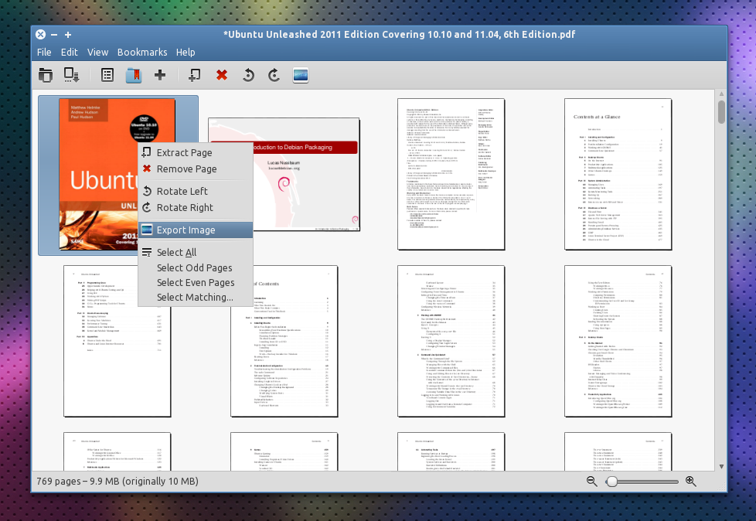Open the Bookmarks menu
Screen dimensions: 756x521
pos(142,52)
